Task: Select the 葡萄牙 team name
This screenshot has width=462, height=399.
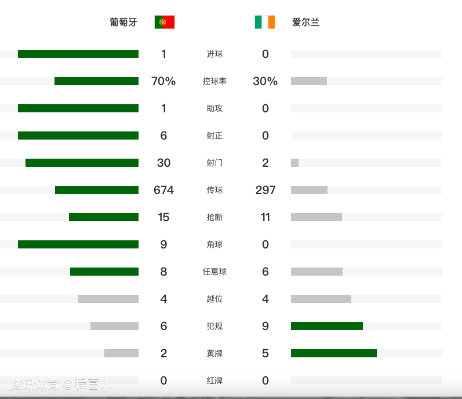Action: pyautogui.click(x=123, y=23)
